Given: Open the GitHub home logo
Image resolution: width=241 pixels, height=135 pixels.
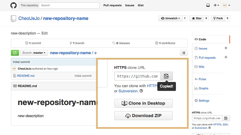Looking at the screenshot, I should (13, 6).
